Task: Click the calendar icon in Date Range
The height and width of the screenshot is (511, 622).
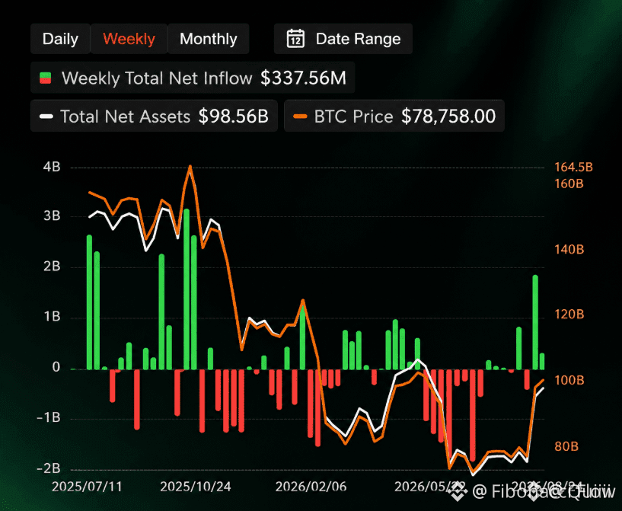Action: (295, 39)
